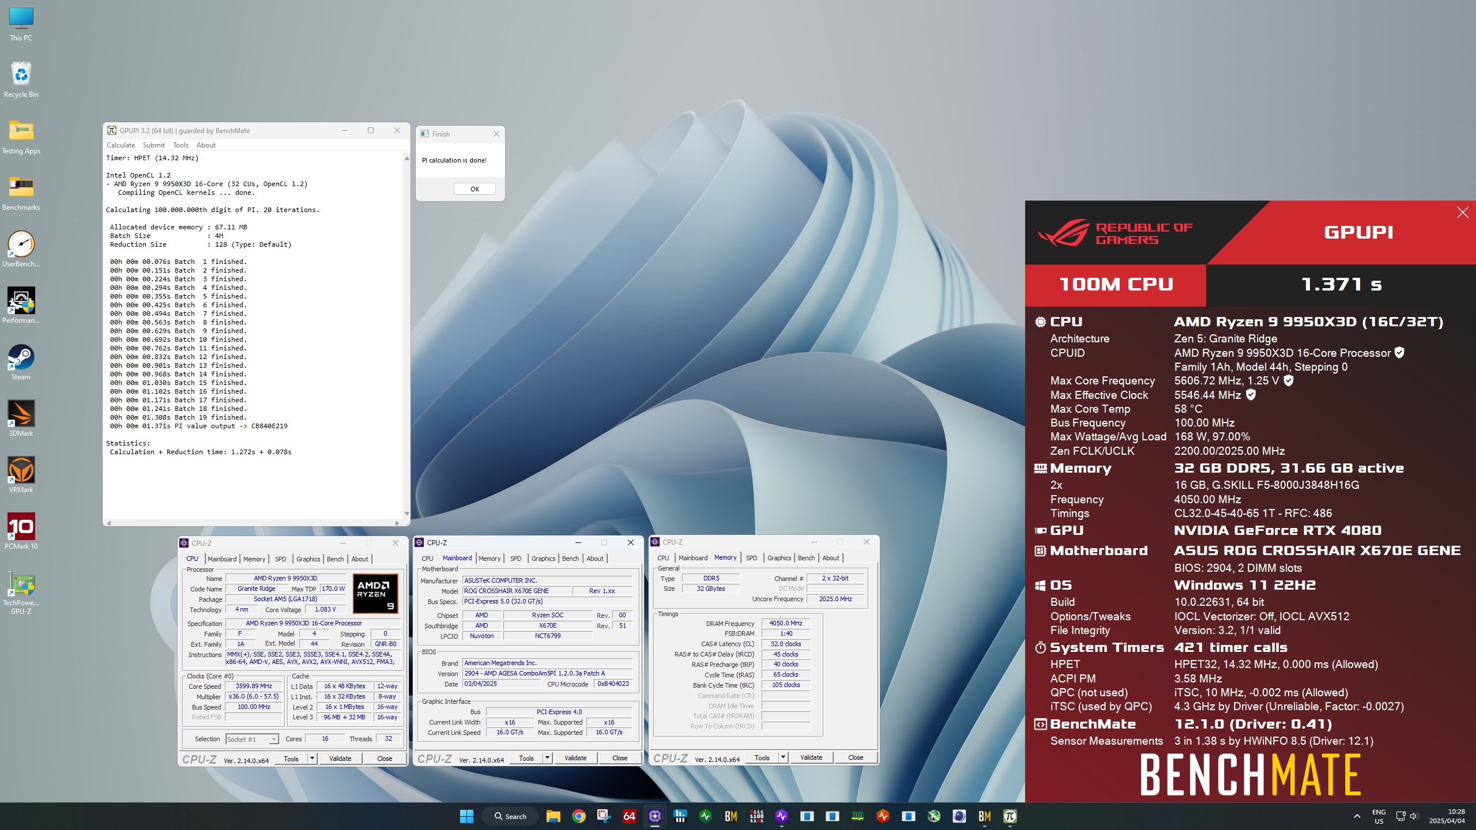Screen dimensions: 1476x830
Task: Open the Windows Start menu
Action: click(466, 816)
